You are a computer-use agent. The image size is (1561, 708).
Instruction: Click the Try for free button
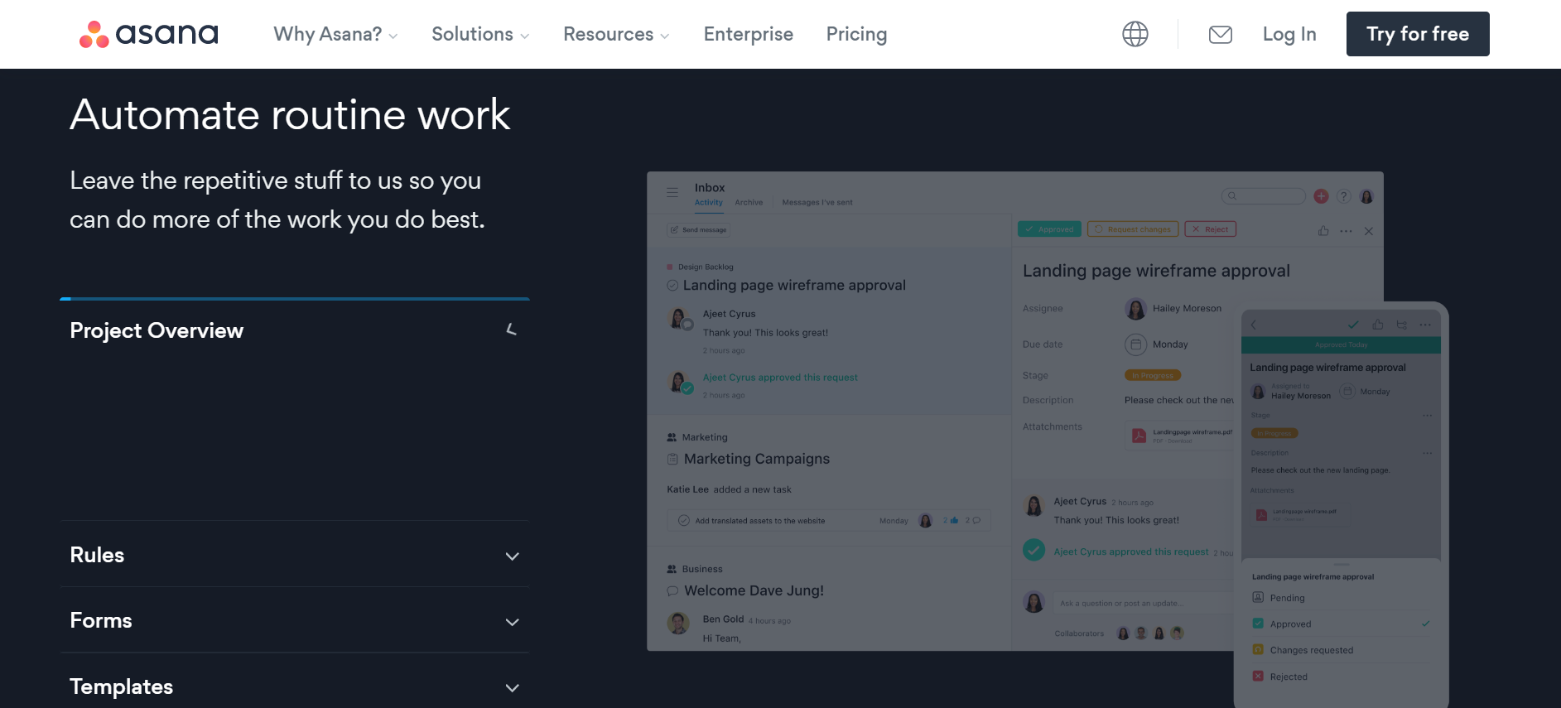pos(1418,34)
